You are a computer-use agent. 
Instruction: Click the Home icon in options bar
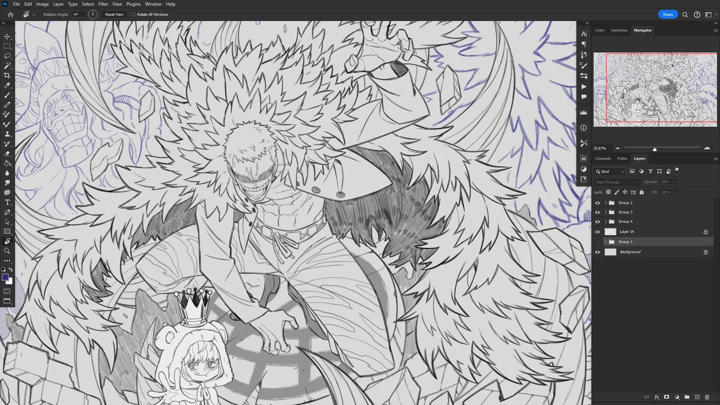(x=10, y=14)
